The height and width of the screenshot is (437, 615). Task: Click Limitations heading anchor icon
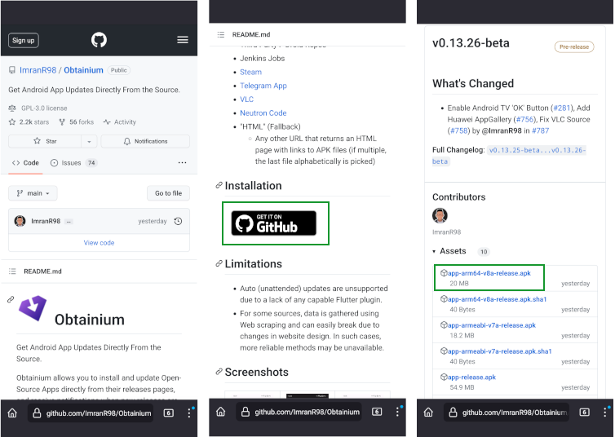(219, 264)
